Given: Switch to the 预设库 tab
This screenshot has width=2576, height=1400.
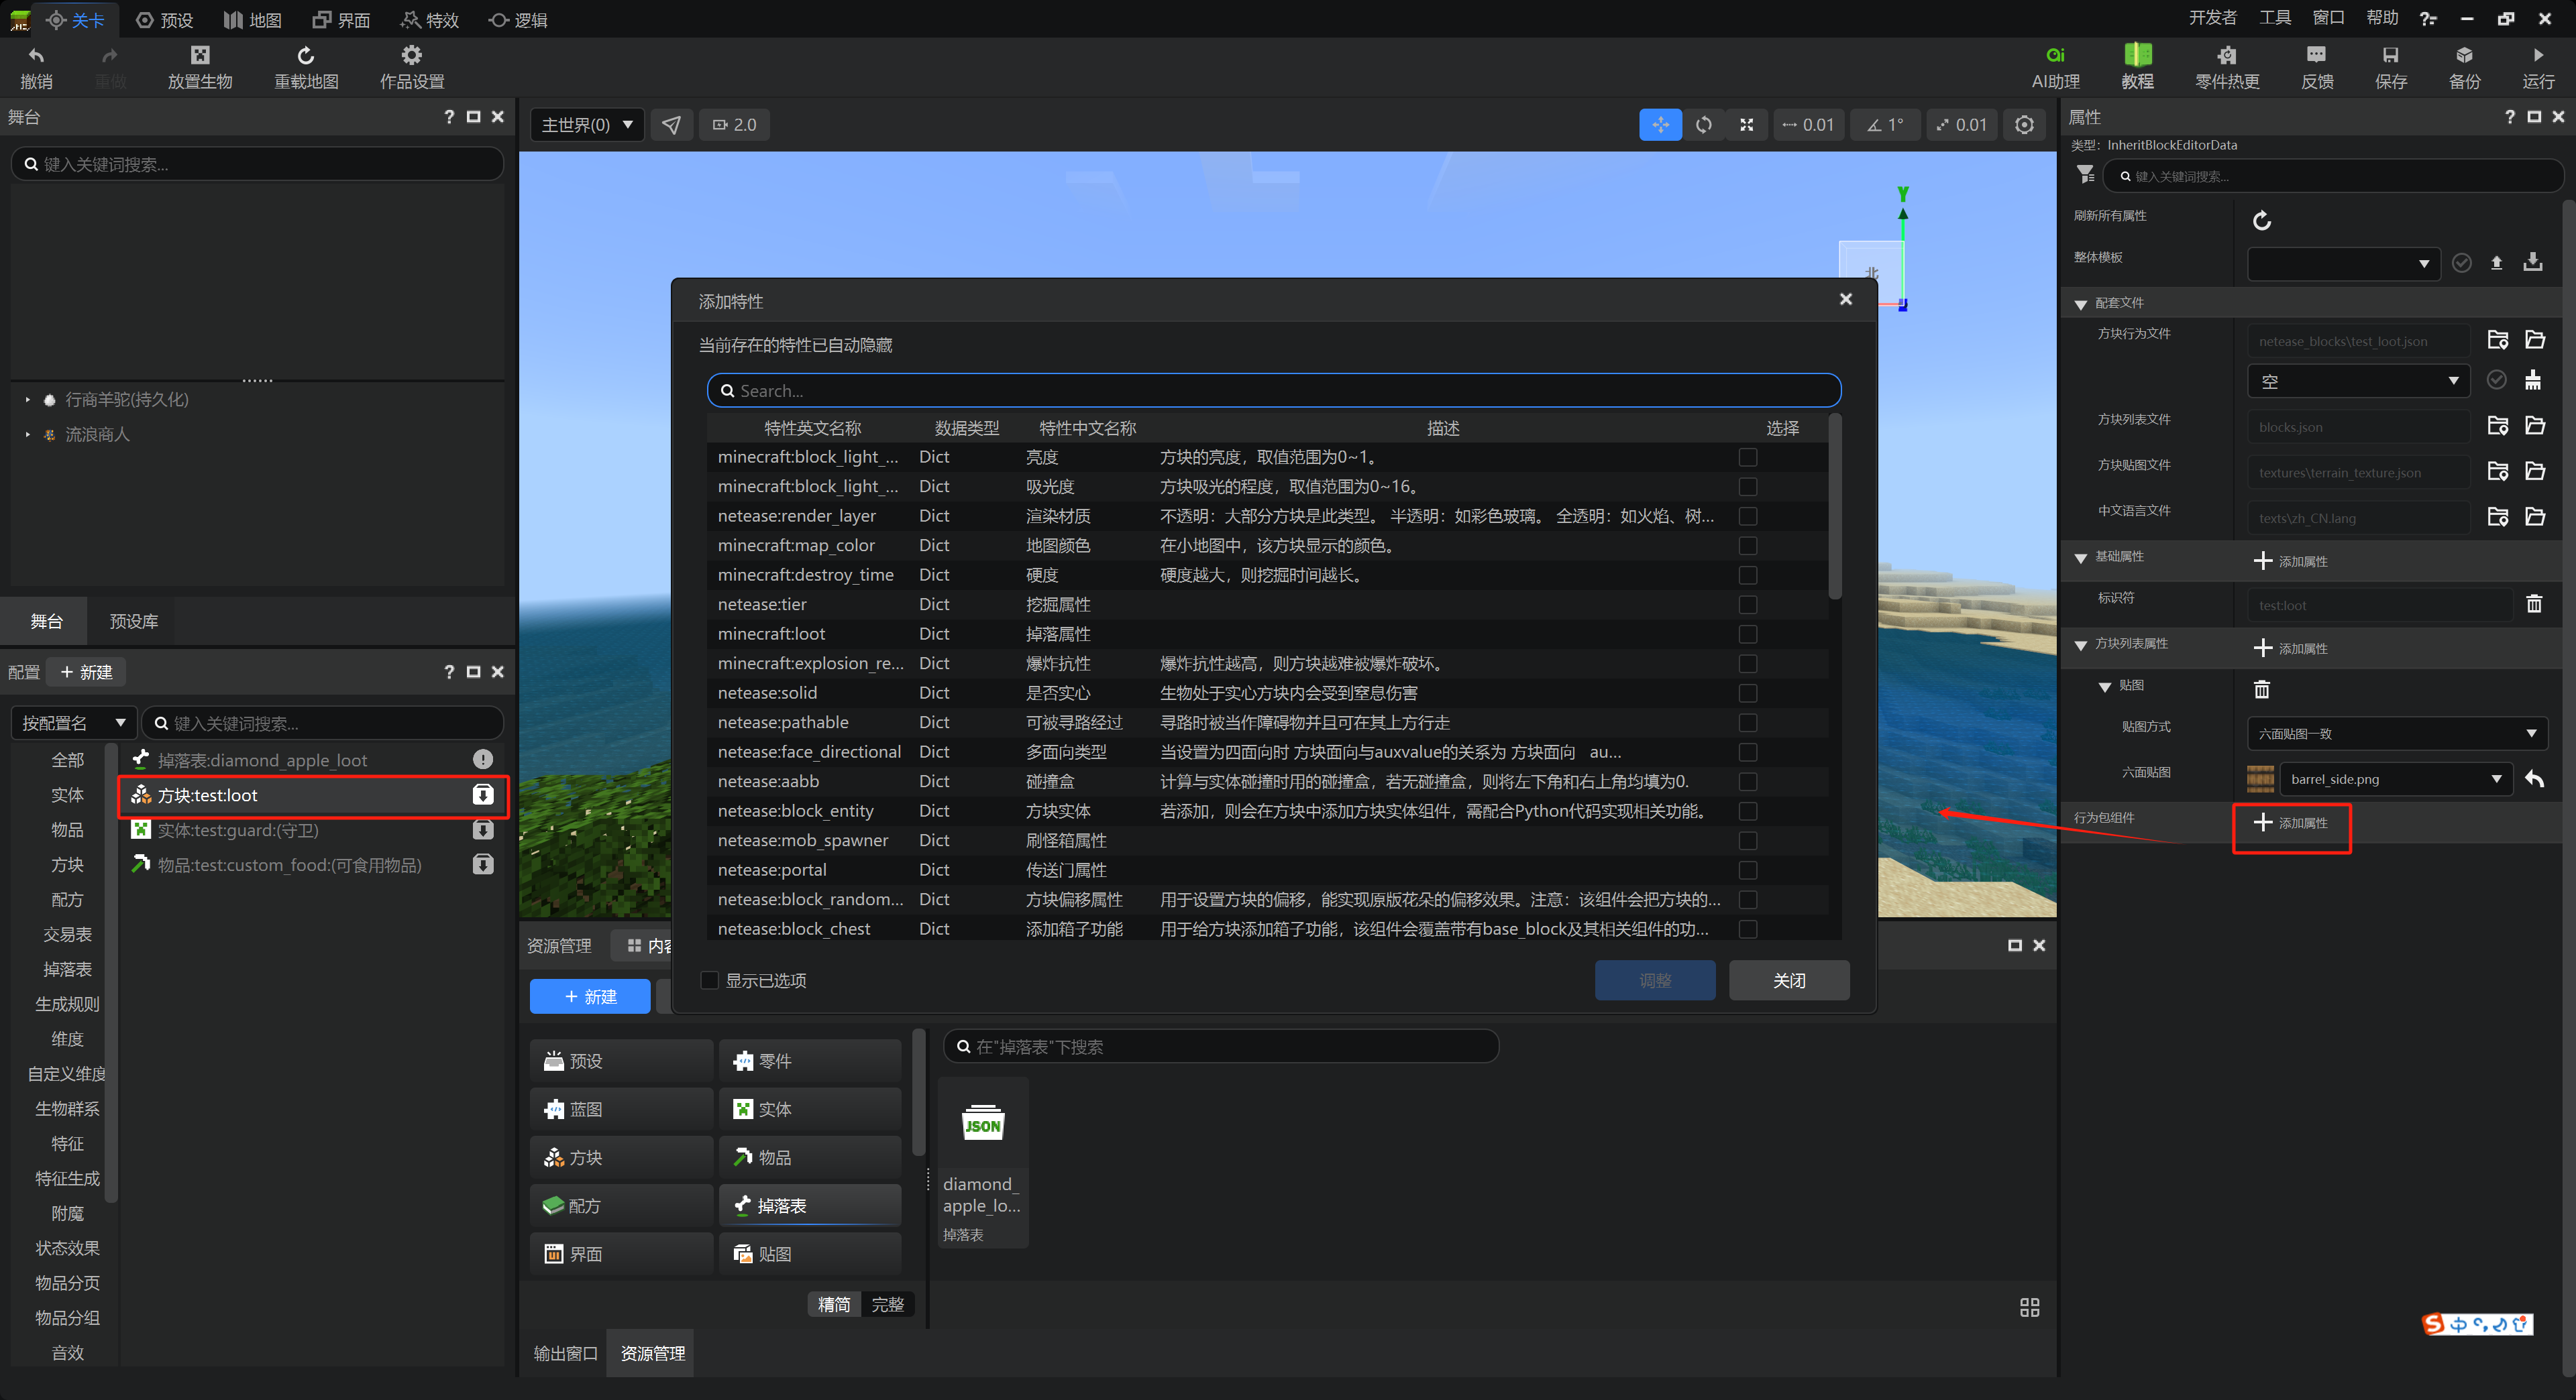Looking at the screenshot, I should pyautogui.click(x=134, y=622).
